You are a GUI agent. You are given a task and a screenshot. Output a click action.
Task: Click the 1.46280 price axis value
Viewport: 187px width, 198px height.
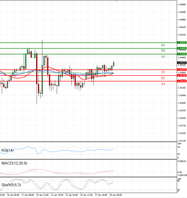pyautogui.click(x=182, y=12)
